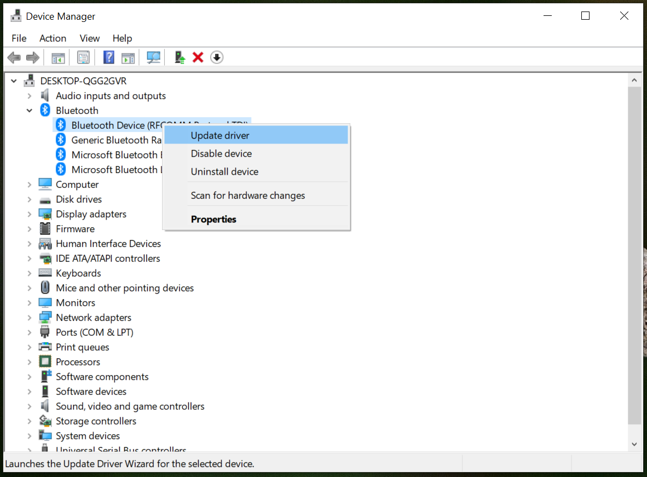This screenshot has width=647, height=477.
Task: Click the Bluetooth category icon
Action: pyautogui.click(x=45, y=110)
